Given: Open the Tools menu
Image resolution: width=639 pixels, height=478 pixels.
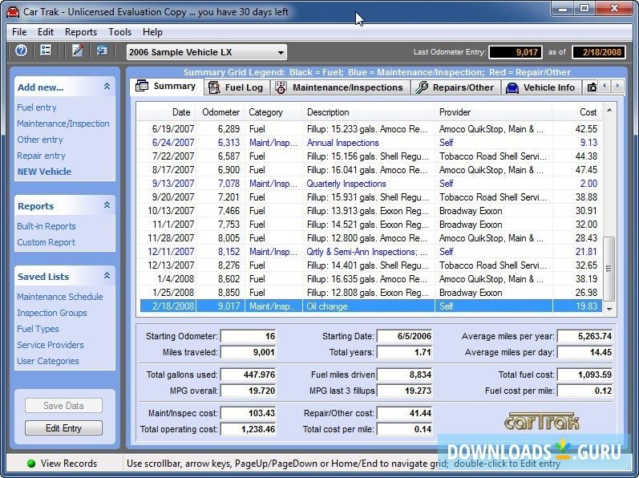Looking at the screenshot, I should pyautogui.click(x=120, y=32).
